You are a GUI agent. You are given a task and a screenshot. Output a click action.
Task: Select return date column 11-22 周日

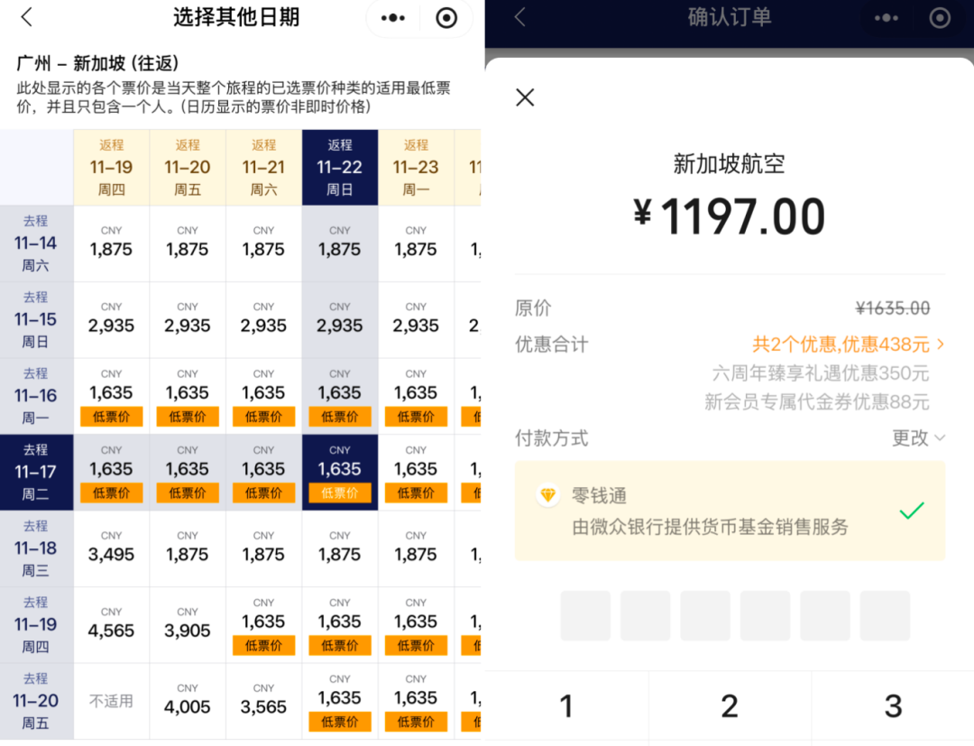tap(340, 167)
